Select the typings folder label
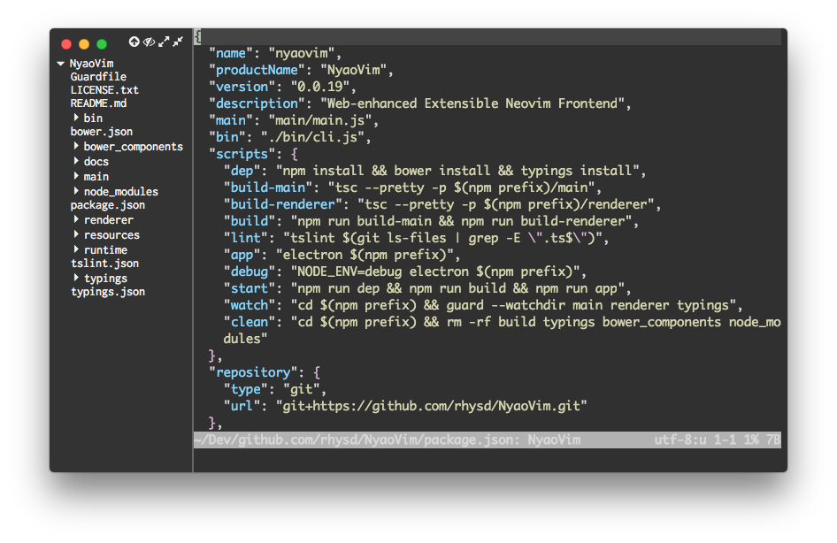Image resolution: width=837 pixels, height=543 pixels. 105,279
